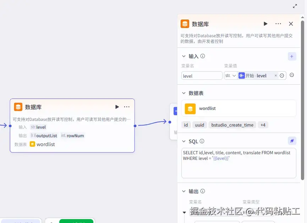The height and width of the screenshot is (223, 307).
Task: Click the bstudio_create_time field tag
Action: pos(232,125)
